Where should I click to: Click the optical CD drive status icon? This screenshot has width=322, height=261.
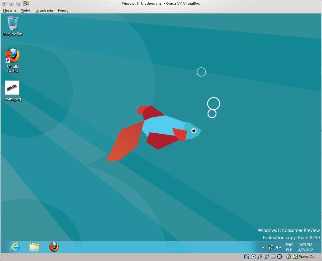253,257
